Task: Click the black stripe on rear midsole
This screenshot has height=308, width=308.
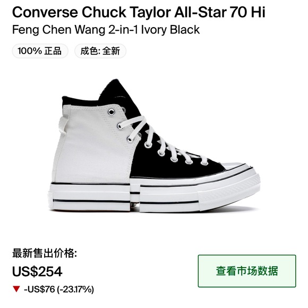Action: [91, 201]
